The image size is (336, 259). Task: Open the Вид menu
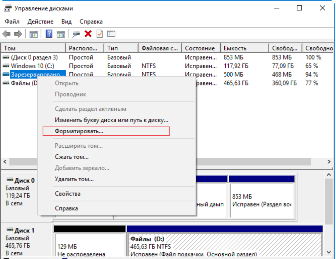point(67,22)
